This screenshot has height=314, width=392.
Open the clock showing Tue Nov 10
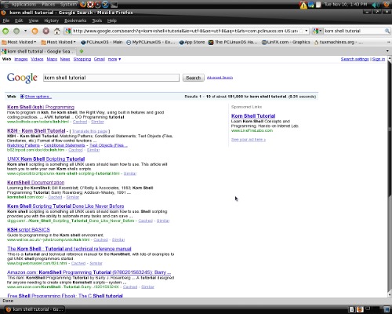(346, 4)
